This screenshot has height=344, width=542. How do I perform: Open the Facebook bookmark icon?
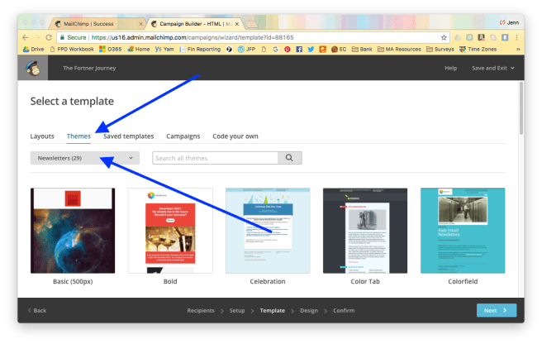pos(299,49)
